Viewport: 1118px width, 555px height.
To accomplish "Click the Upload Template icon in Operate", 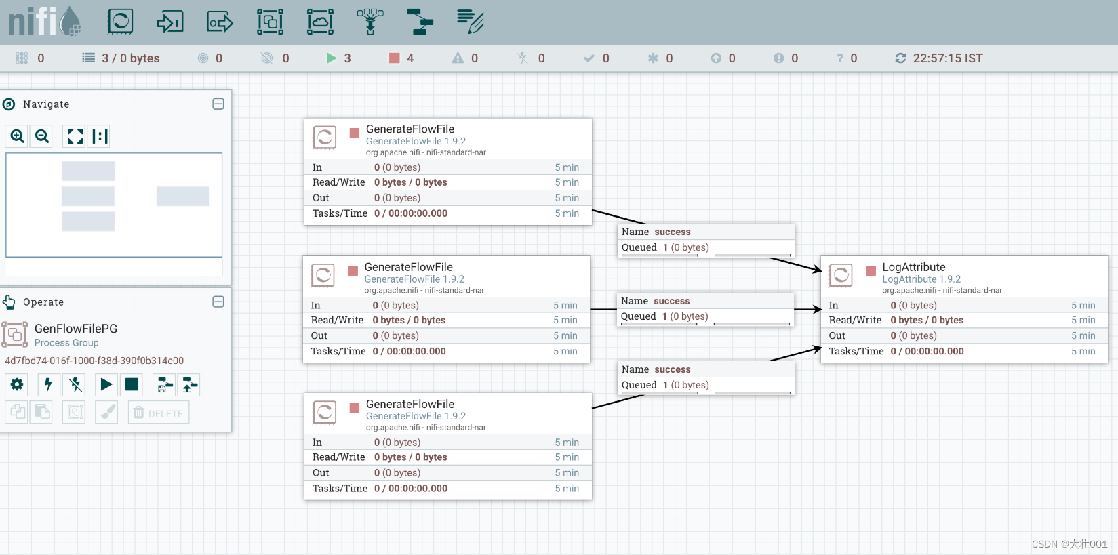I will [x=189, y=385].
